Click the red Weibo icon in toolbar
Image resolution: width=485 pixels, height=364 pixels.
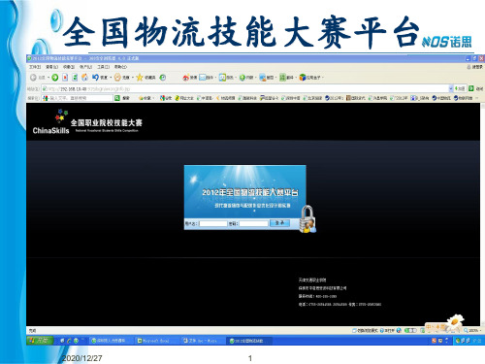pos(185,78)
